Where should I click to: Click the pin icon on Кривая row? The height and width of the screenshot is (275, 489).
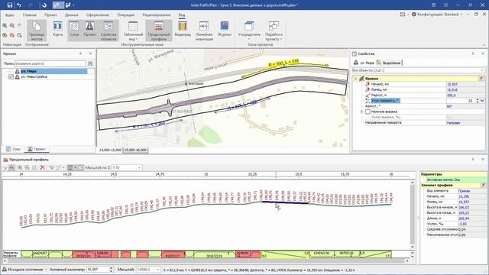(481, 79)
